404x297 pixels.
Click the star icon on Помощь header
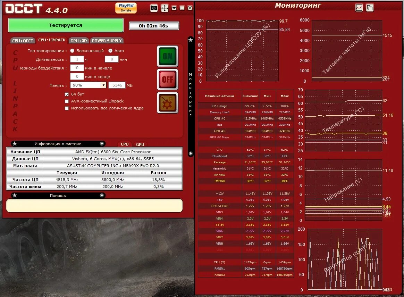(x=15, y=196)
